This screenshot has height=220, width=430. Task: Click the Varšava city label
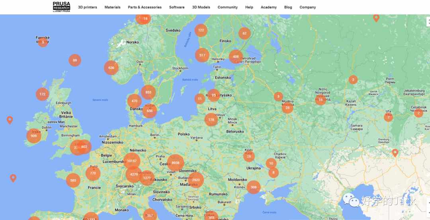tap(197, 137)
